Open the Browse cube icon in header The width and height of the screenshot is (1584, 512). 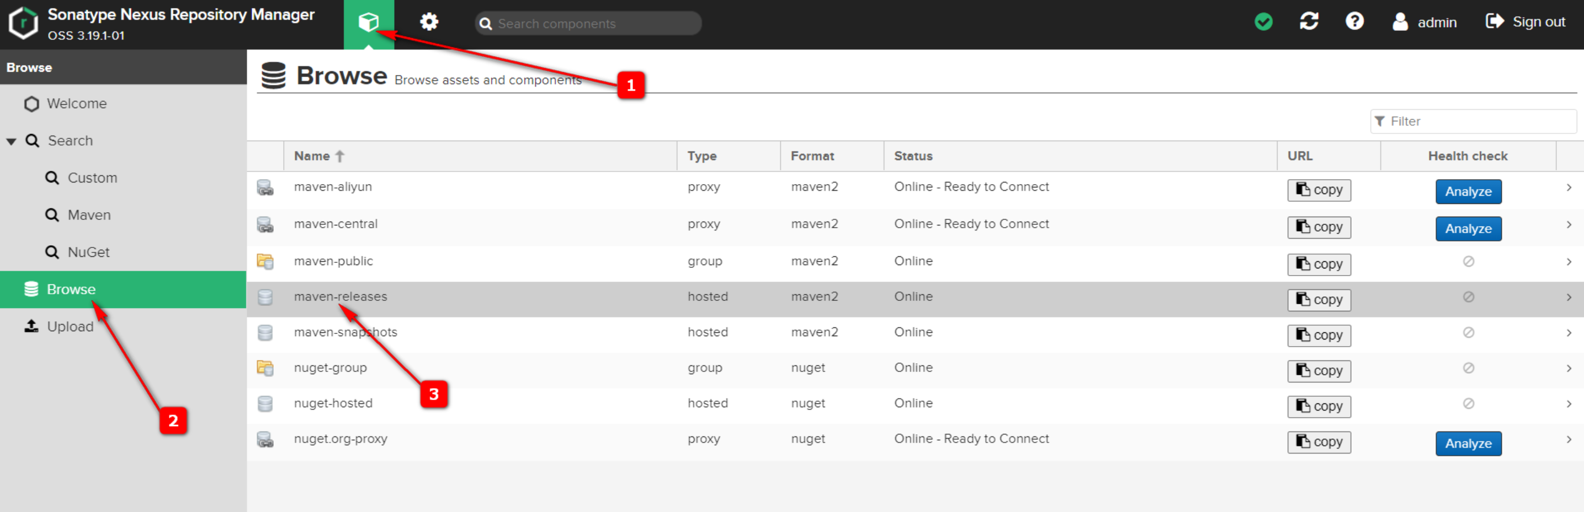[368, 23]
